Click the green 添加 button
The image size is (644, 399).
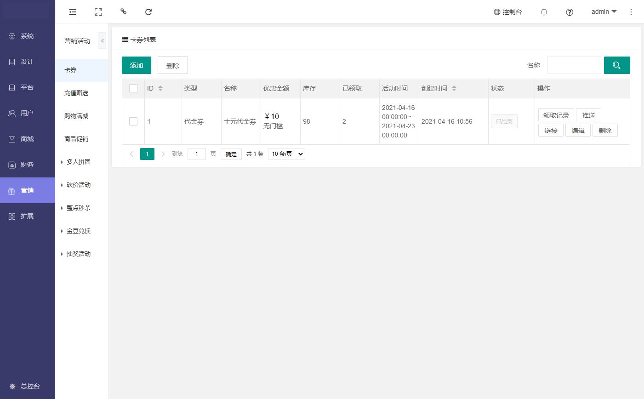136,65
